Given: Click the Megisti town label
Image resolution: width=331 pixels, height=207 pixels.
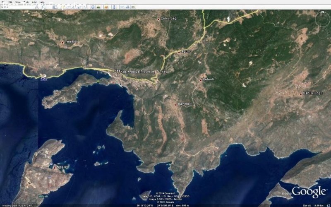Looking at the screenshot, I should 63,167.
